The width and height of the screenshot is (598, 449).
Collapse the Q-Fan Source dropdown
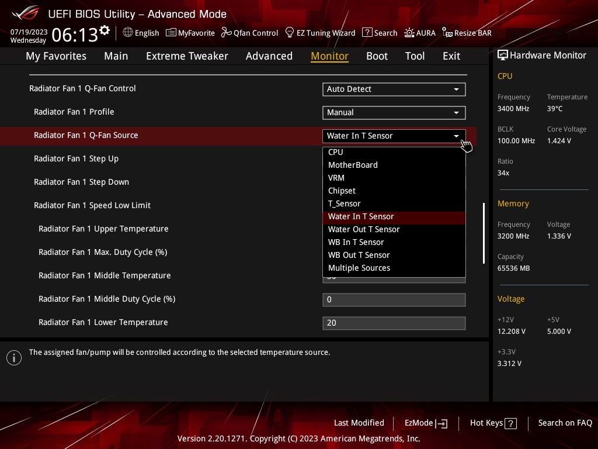(x=394, y=136)
